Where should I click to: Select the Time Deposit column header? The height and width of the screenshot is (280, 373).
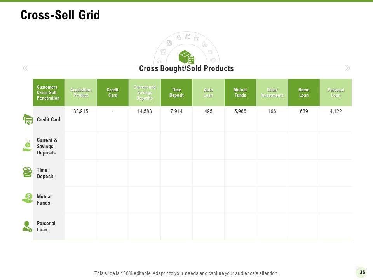(176, 93)
